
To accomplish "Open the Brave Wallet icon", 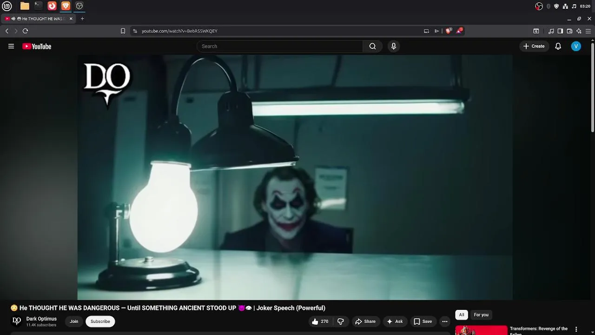I will pos(569,31).
